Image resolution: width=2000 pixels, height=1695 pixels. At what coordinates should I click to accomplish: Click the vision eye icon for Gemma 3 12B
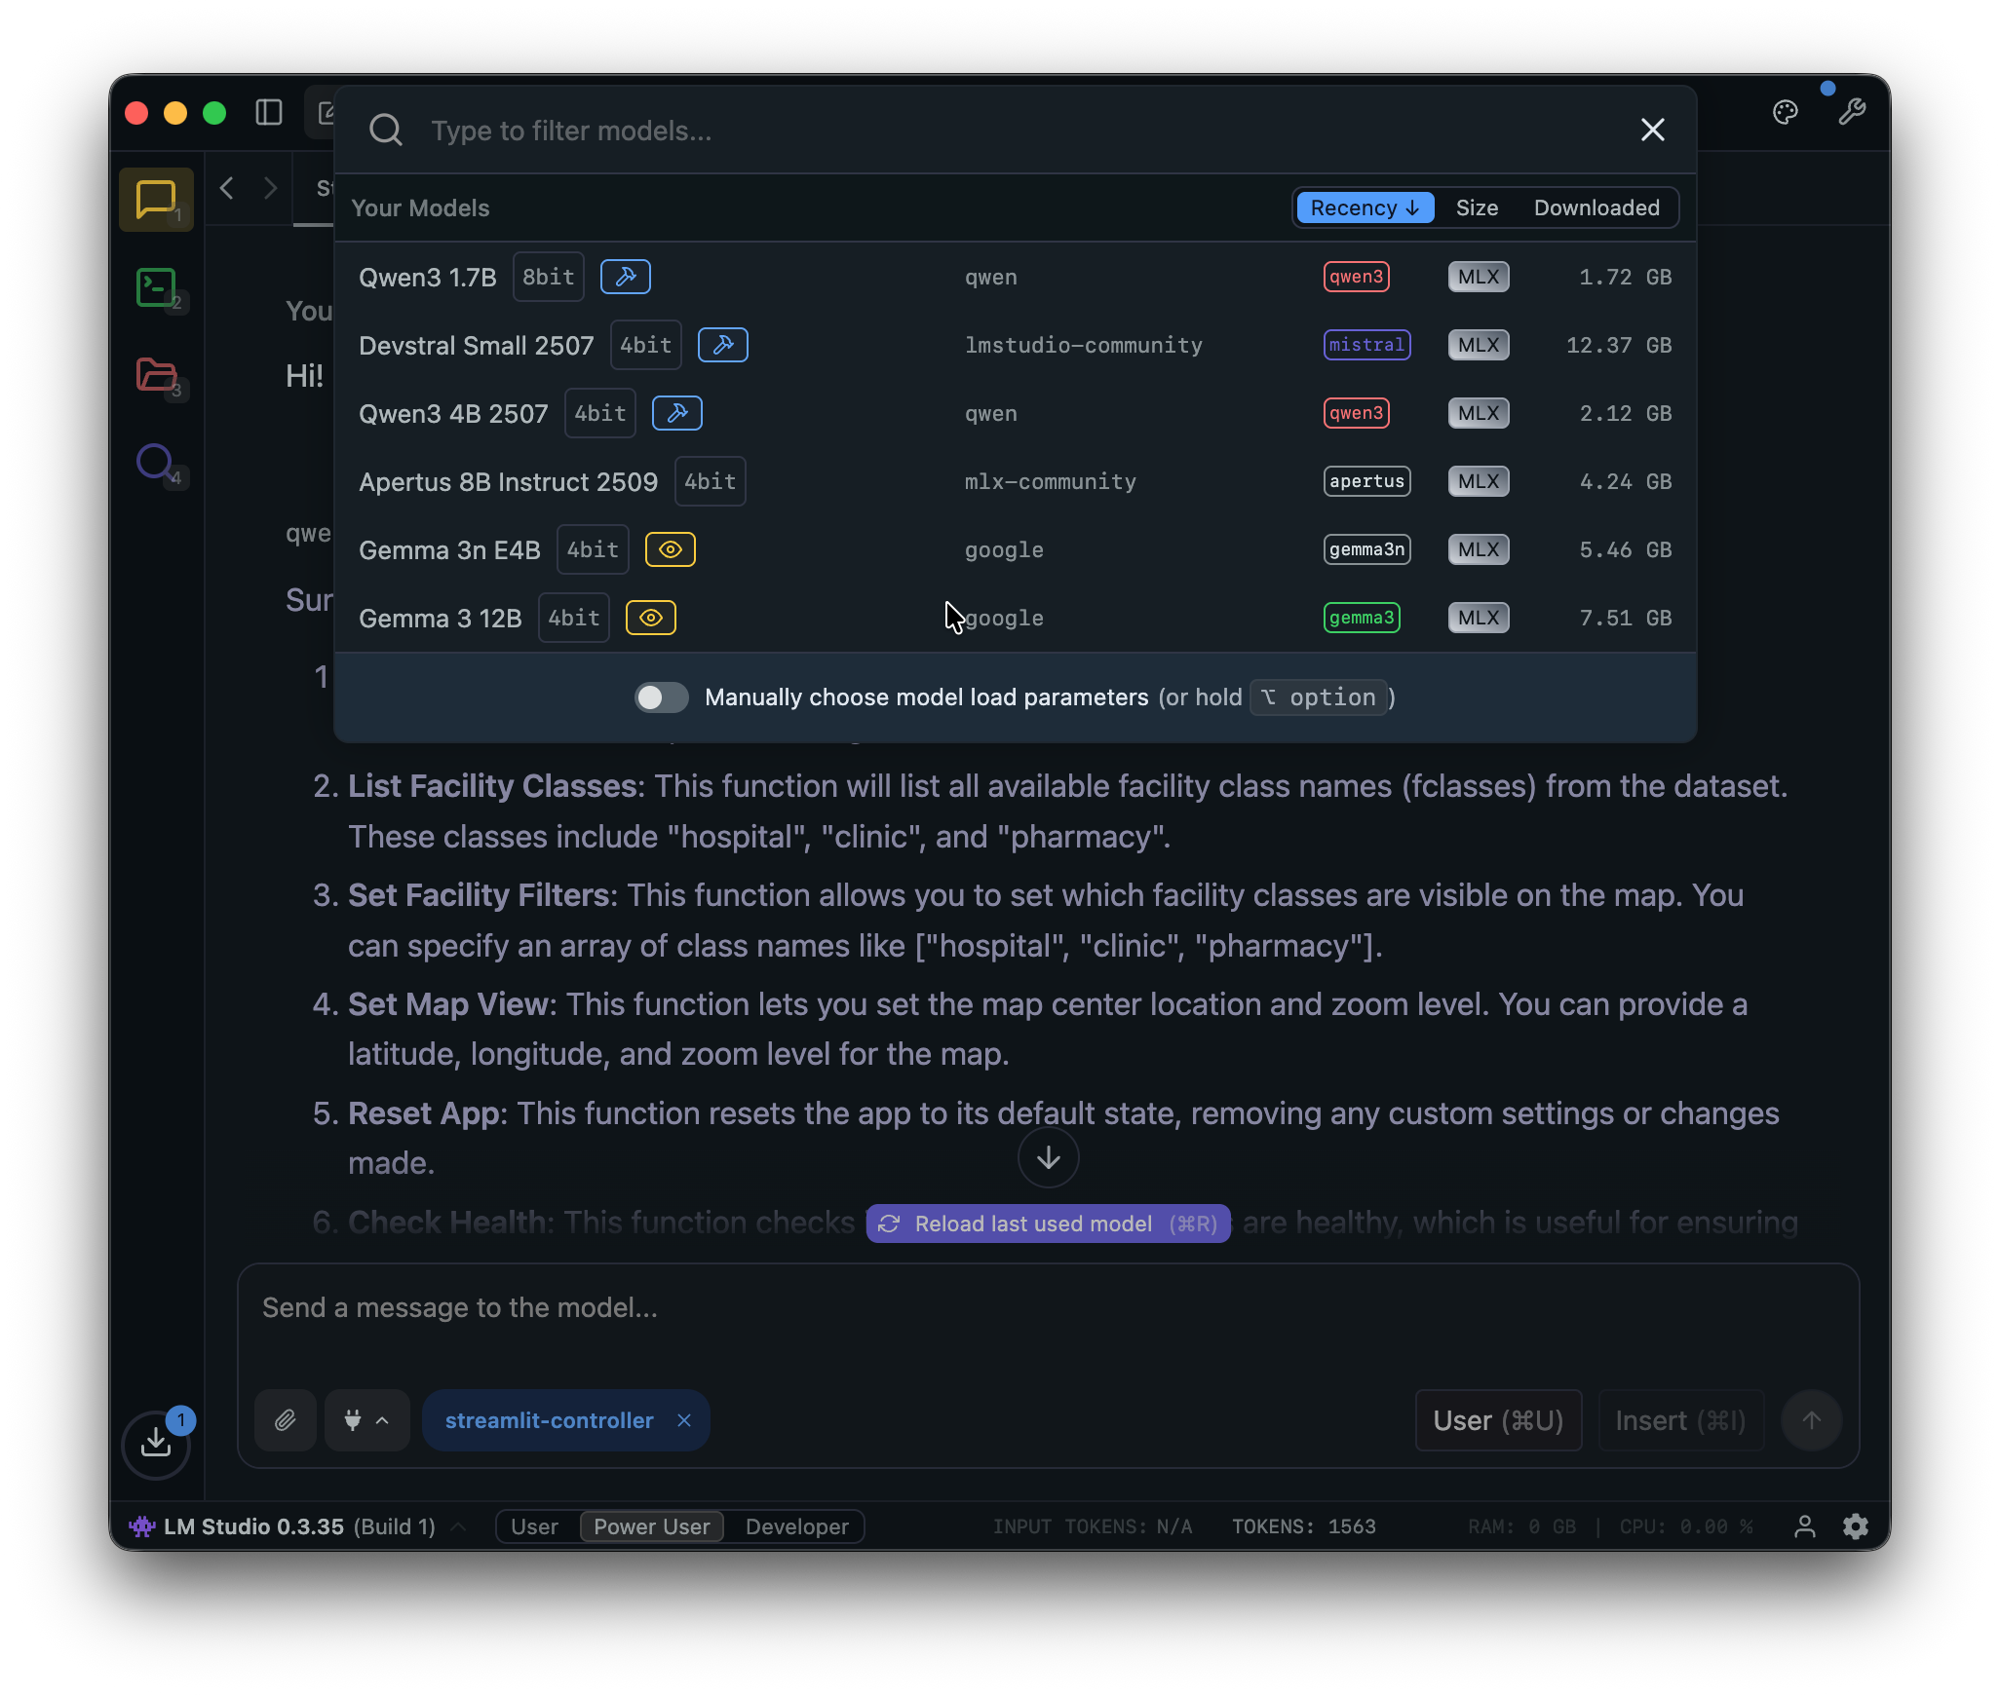[x=651, y=618]
